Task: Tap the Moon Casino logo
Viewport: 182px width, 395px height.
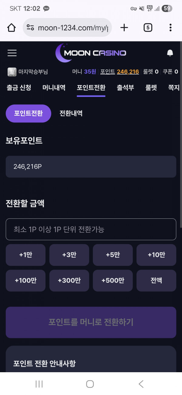Action: (x=91, y=53)
